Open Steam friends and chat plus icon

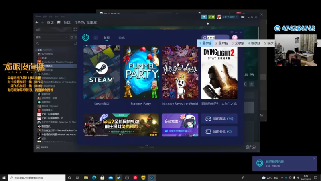click(x=254, y=147)
